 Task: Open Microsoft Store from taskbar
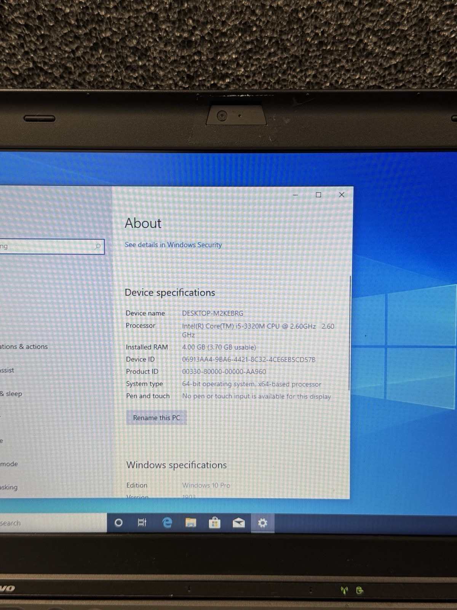214,522
